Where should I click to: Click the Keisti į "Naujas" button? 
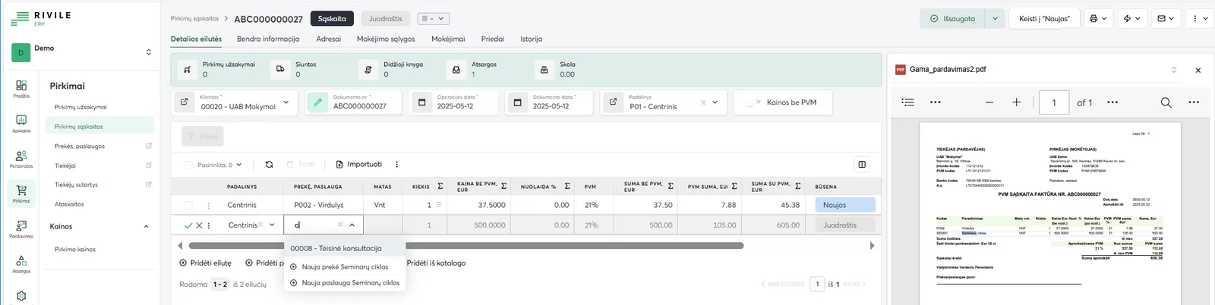1044,18
